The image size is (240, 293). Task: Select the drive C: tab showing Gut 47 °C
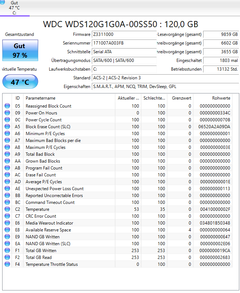[x=14, y=8]
